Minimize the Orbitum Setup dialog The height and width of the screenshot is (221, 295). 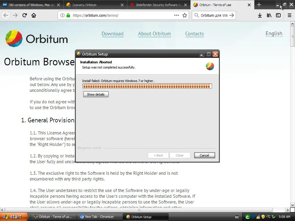click(202, 54)
